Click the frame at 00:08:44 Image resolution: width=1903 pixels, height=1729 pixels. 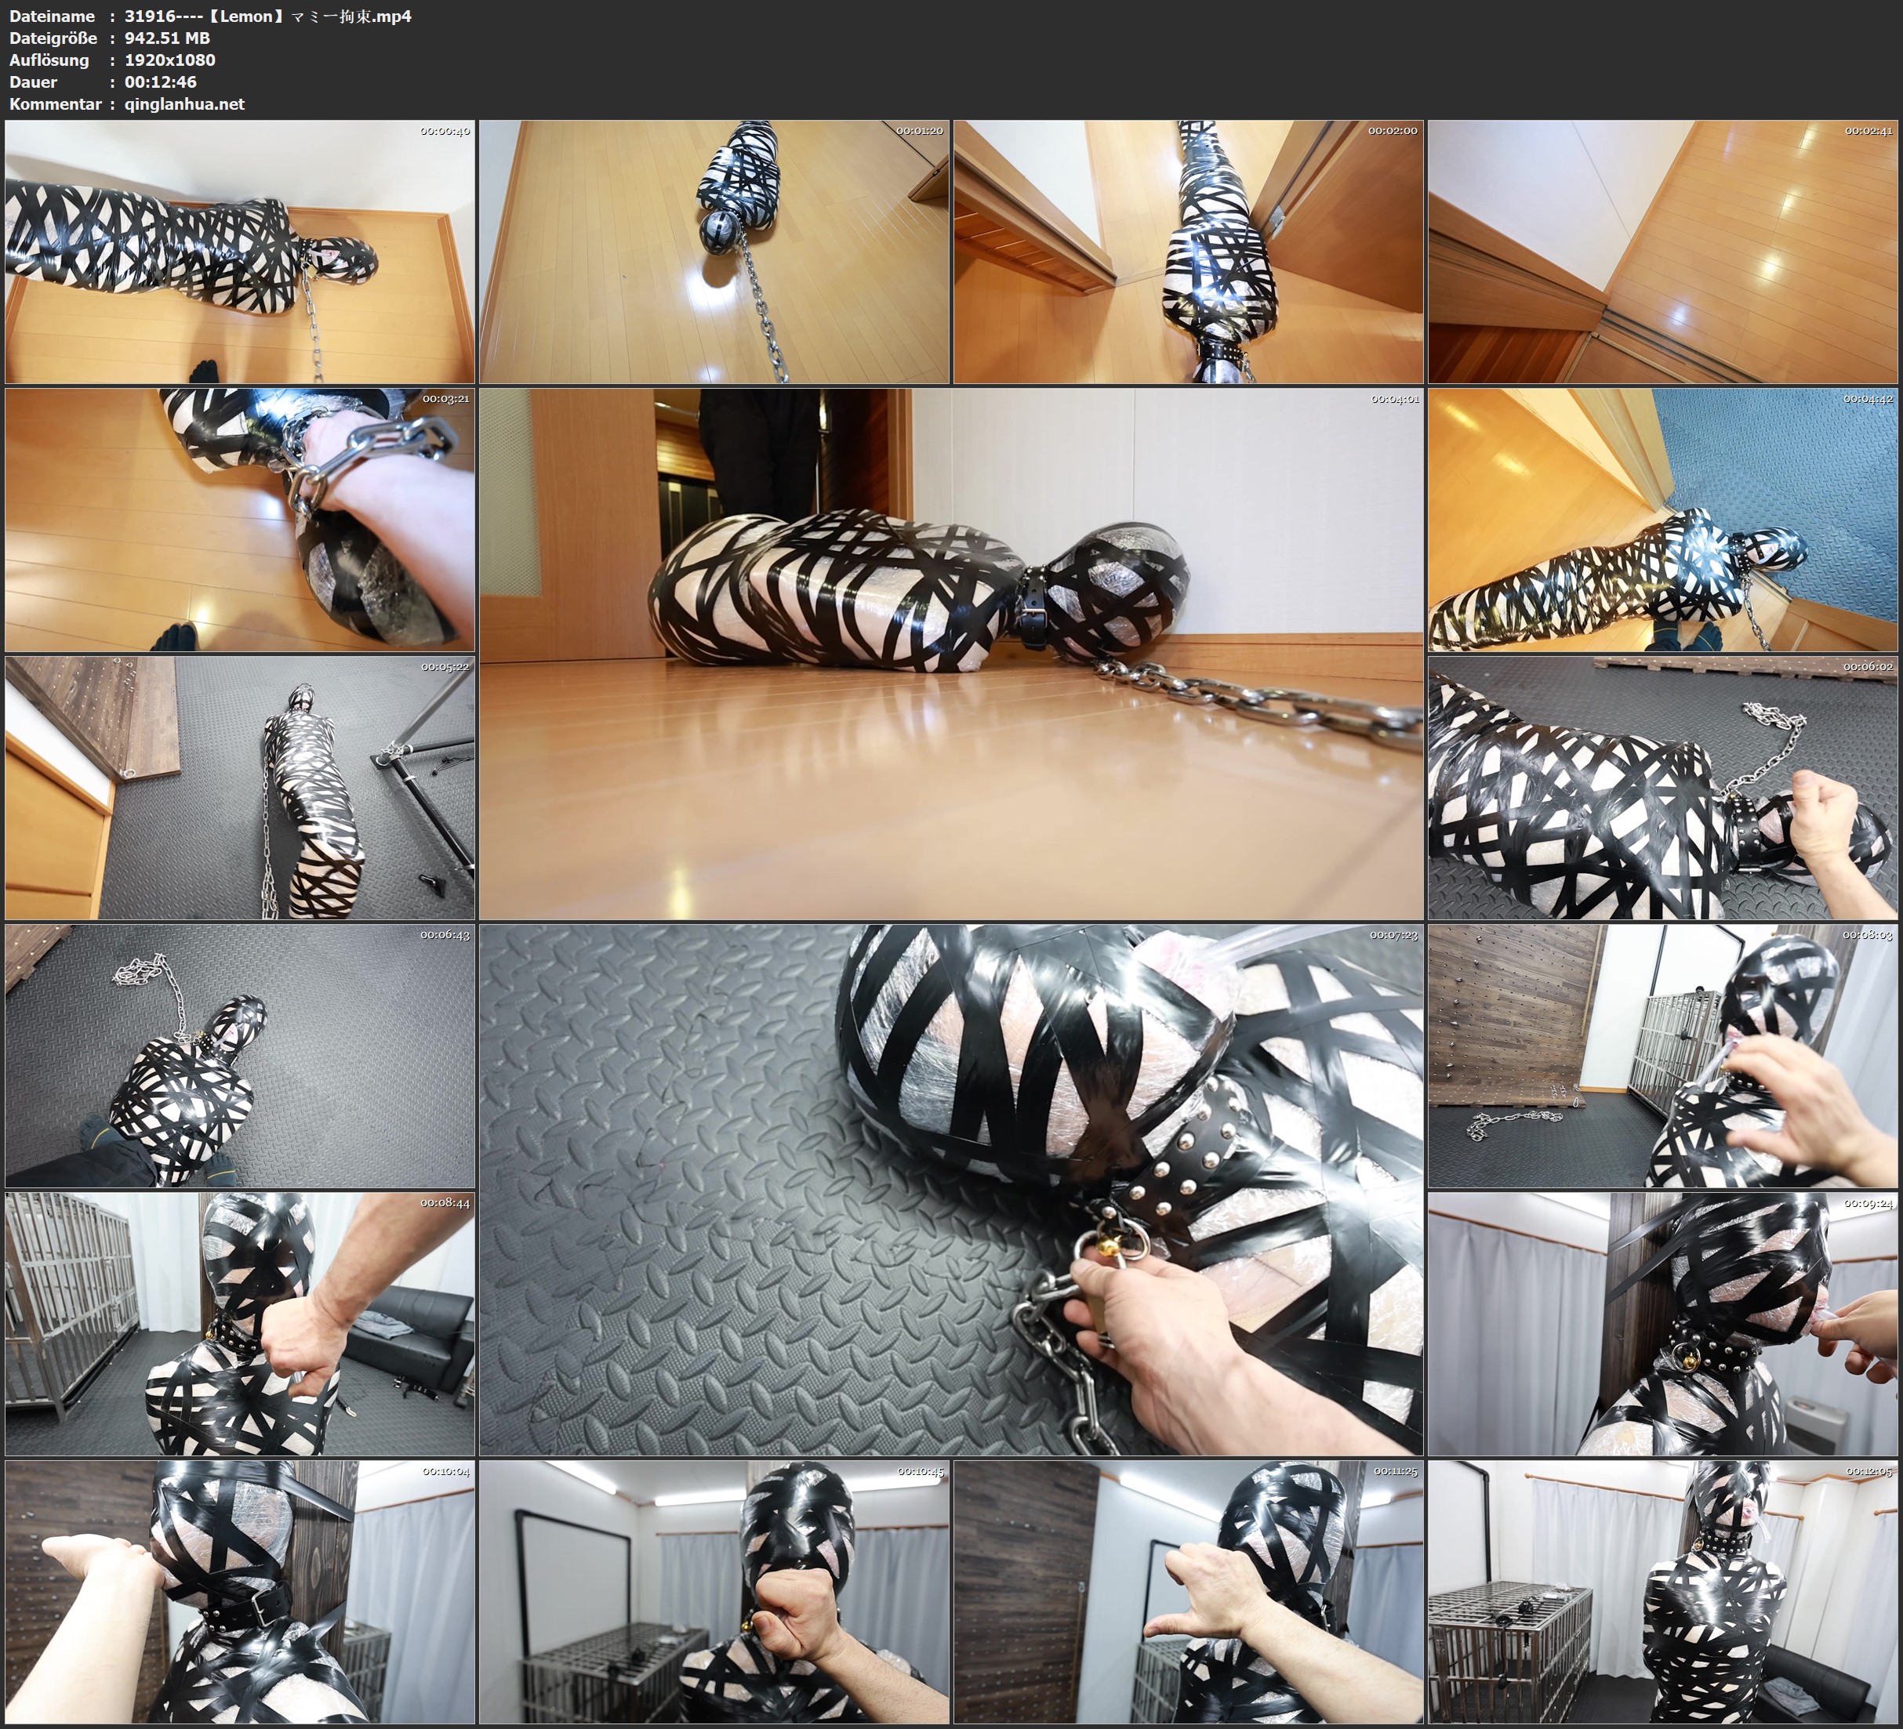point(240,1324)
